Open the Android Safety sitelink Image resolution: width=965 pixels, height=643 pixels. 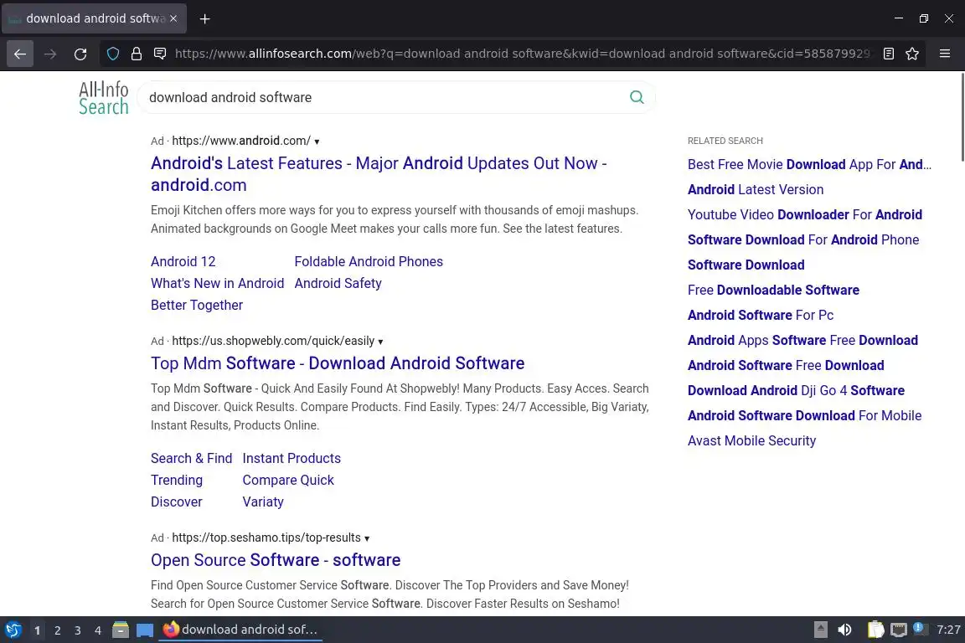338,283
